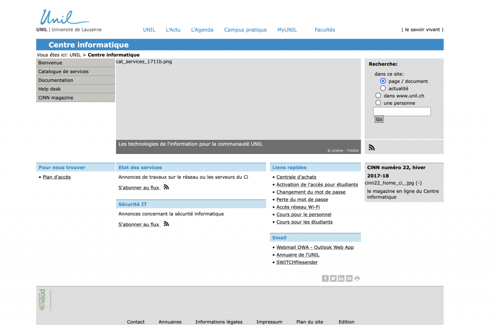
Task: Click RSS icon in Etat des services
Action: coord(166,187)
